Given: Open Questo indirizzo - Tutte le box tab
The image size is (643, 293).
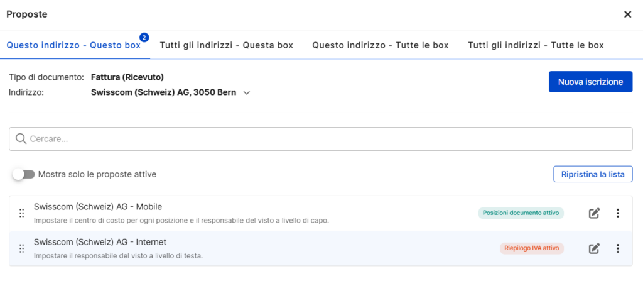Looking at the screenshot, I should pos(380,45).
